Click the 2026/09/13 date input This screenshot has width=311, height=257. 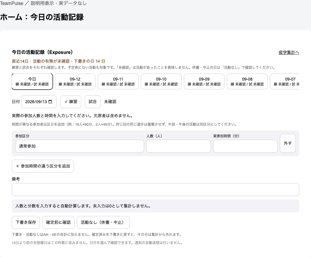point(39,102)
